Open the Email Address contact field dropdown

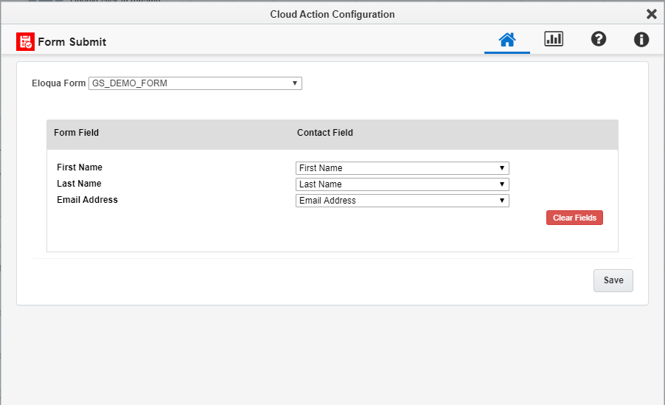pyautogui.click(x=402, y=201)
